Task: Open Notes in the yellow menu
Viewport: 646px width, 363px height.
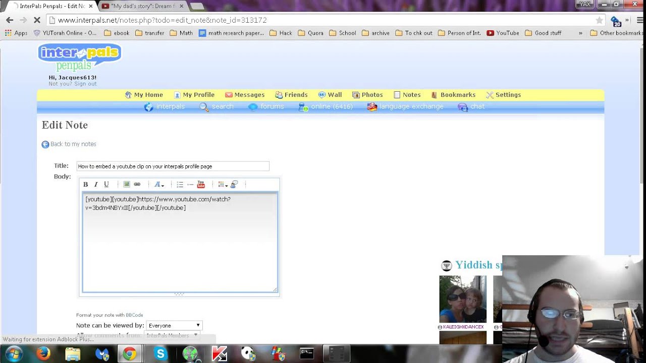Action: point(407,95)
